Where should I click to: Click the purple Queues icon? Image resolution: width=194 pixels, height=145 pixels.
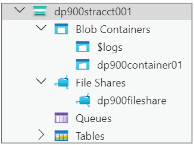point(61,118)
